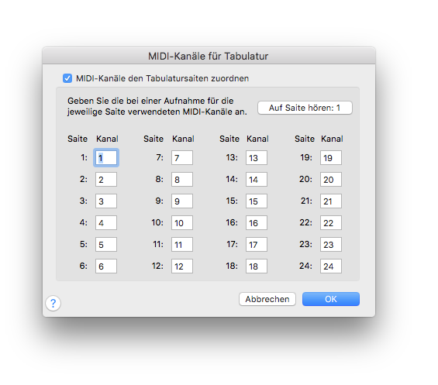Select the Kanal field for Saite 16
This screenshot has height=385, width=438.
[x=257, y=223]
